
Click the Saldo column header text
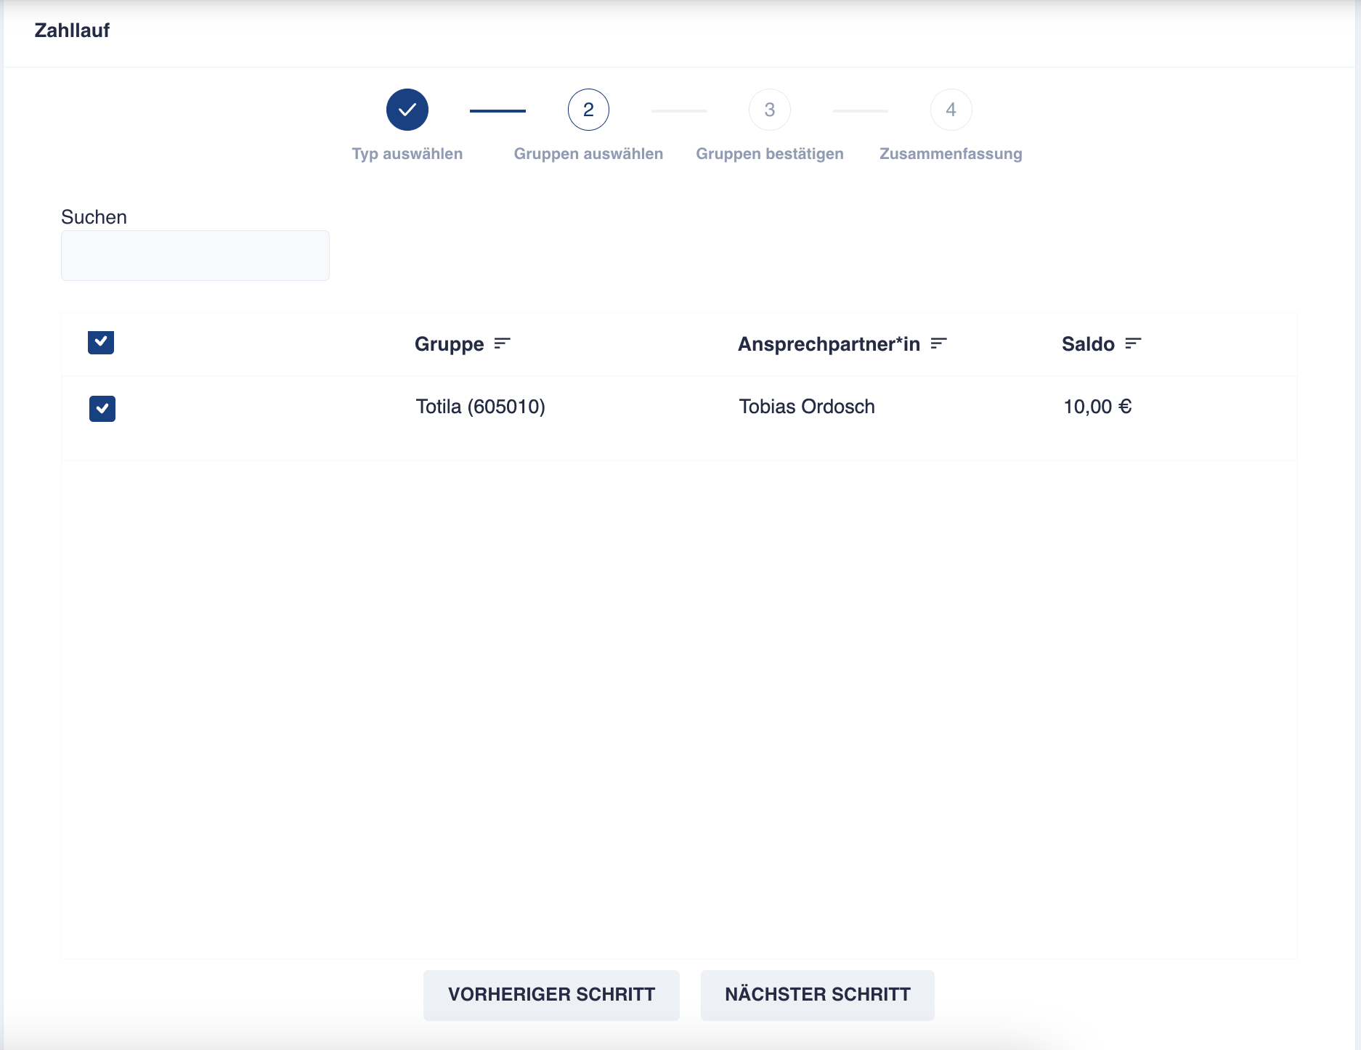[x=1088, y=344]
